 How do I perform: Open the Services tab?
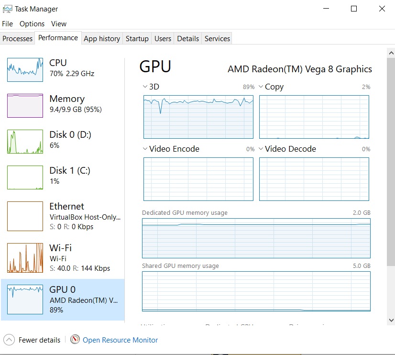[217, 39]
